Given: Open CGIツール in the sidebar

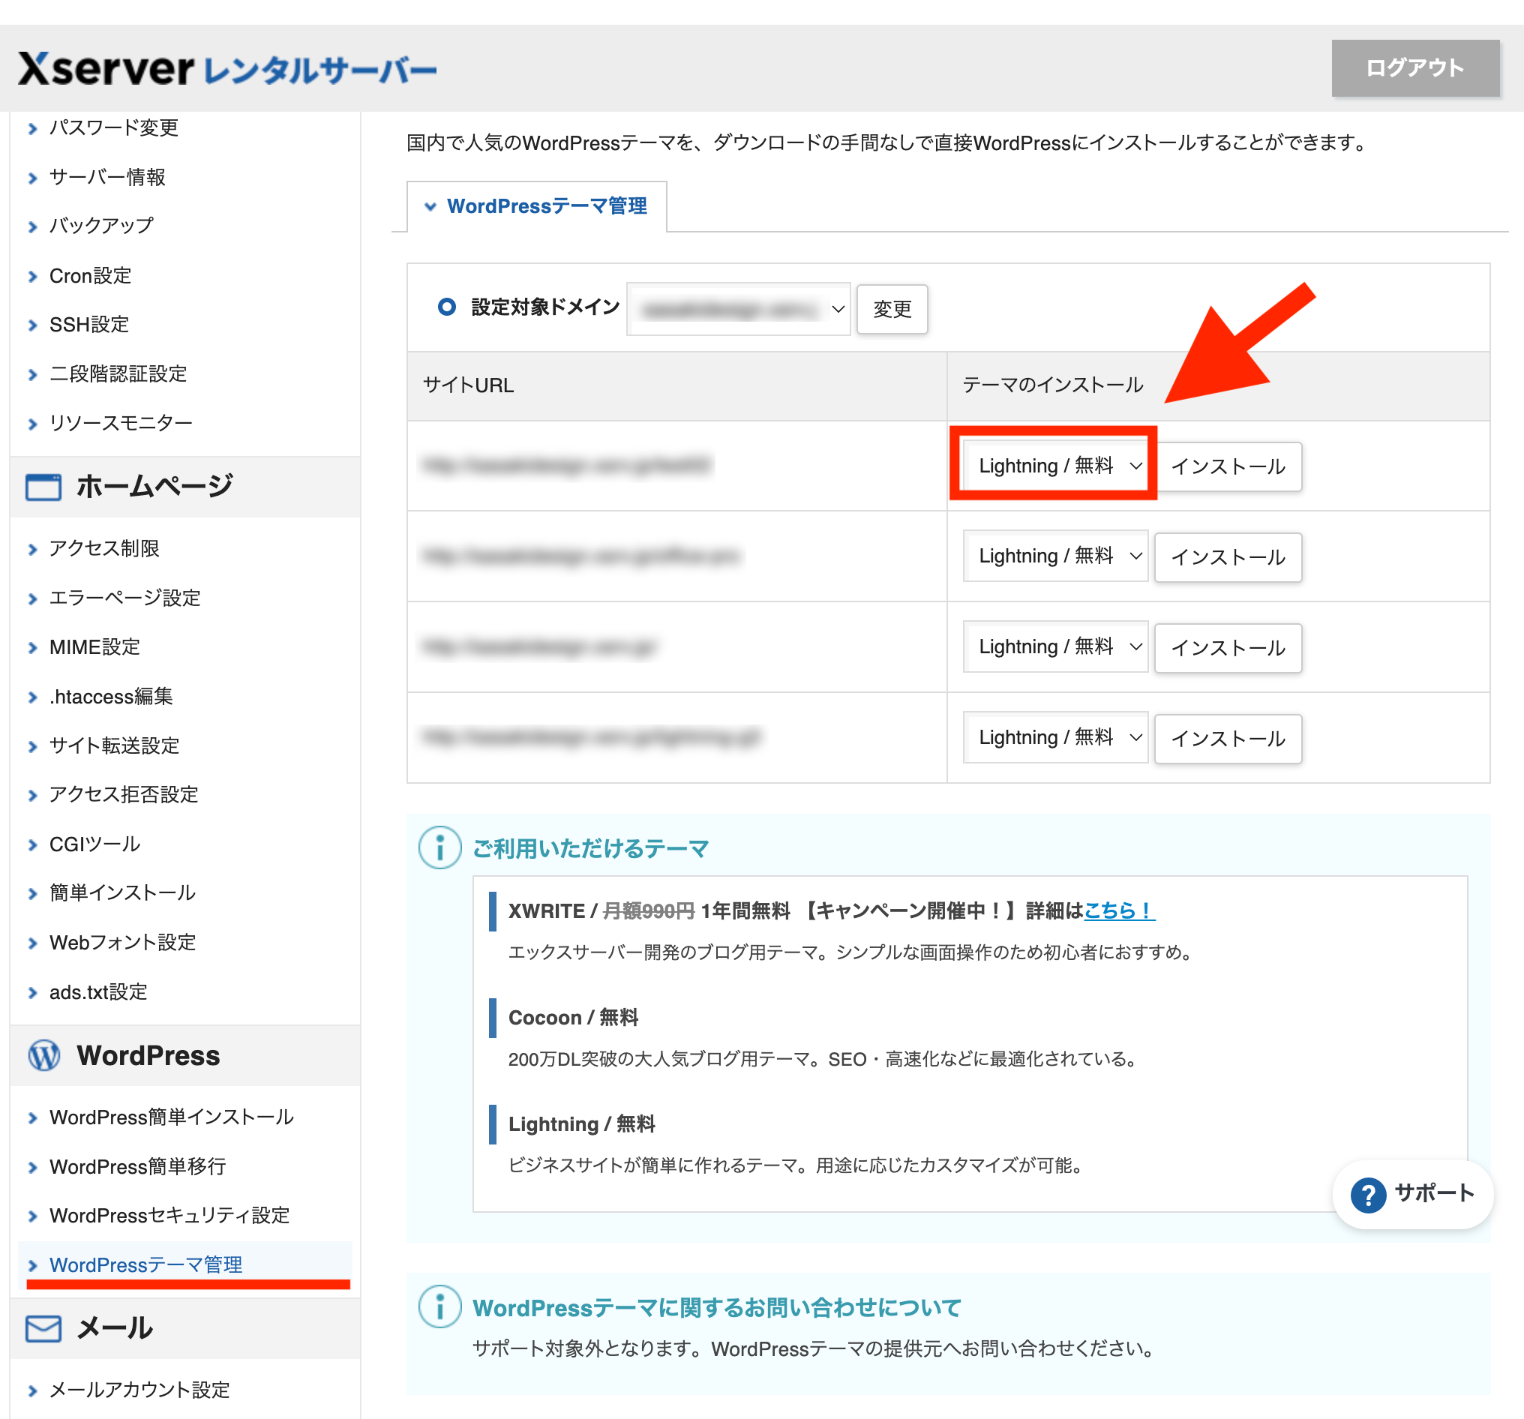Looking at the screenshot, I should 95,844.
